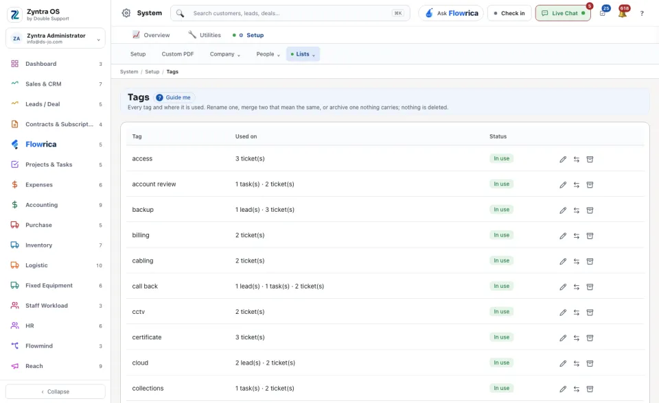
Task: Open notifications bell with 618 badge
Action: (623, 12)
